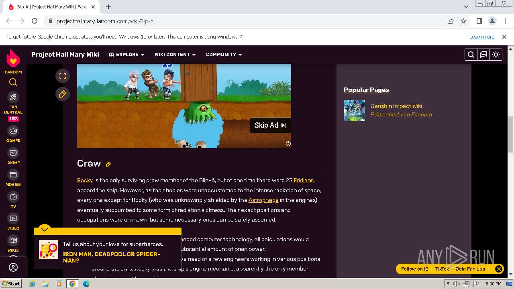The image size is (514, 289).
Task: Open Internet Explorer from taskbar
Action: (32, 284)
